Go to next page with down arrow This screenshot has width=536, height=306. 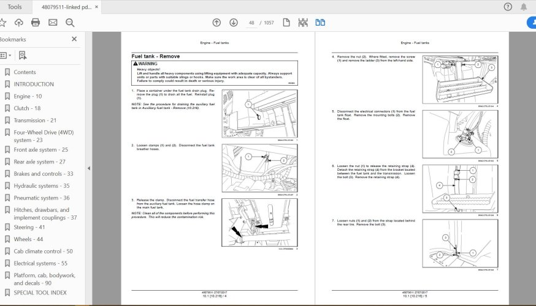click(x=234, y=23)
